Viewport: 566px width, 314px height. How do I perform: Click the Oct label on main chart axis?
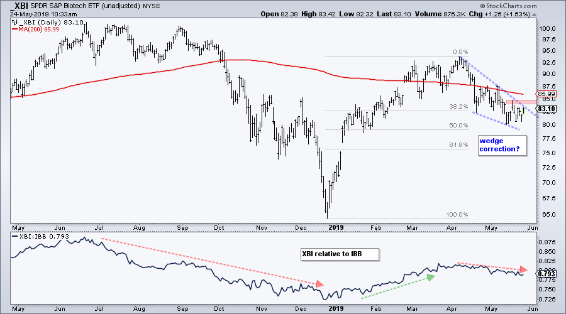point(219,227)
